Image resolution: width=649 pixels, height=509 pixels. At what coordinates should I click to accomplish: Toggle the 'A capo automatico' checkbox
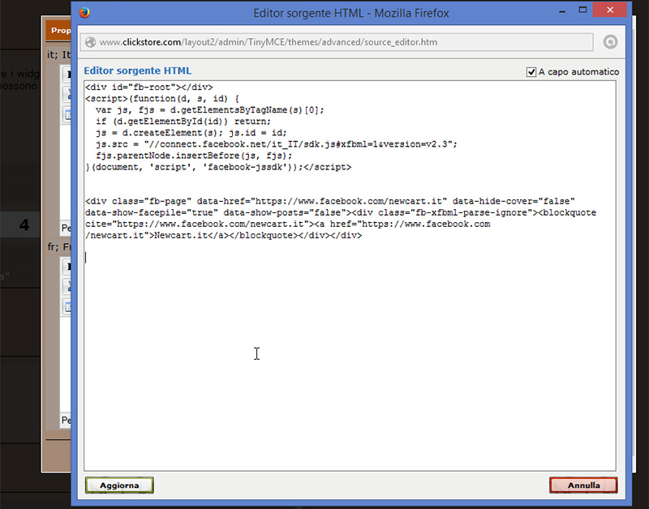click(531, 72)
